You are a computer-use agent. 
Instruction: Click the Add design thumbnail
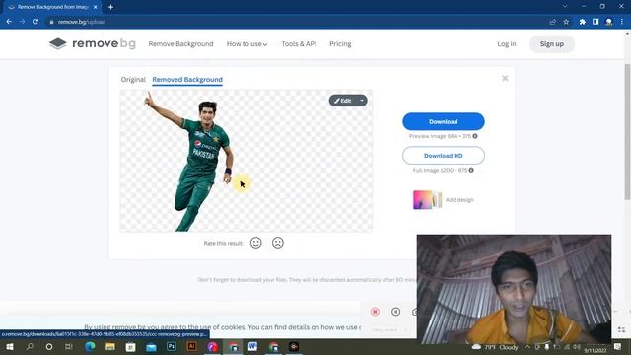(427, 199)
